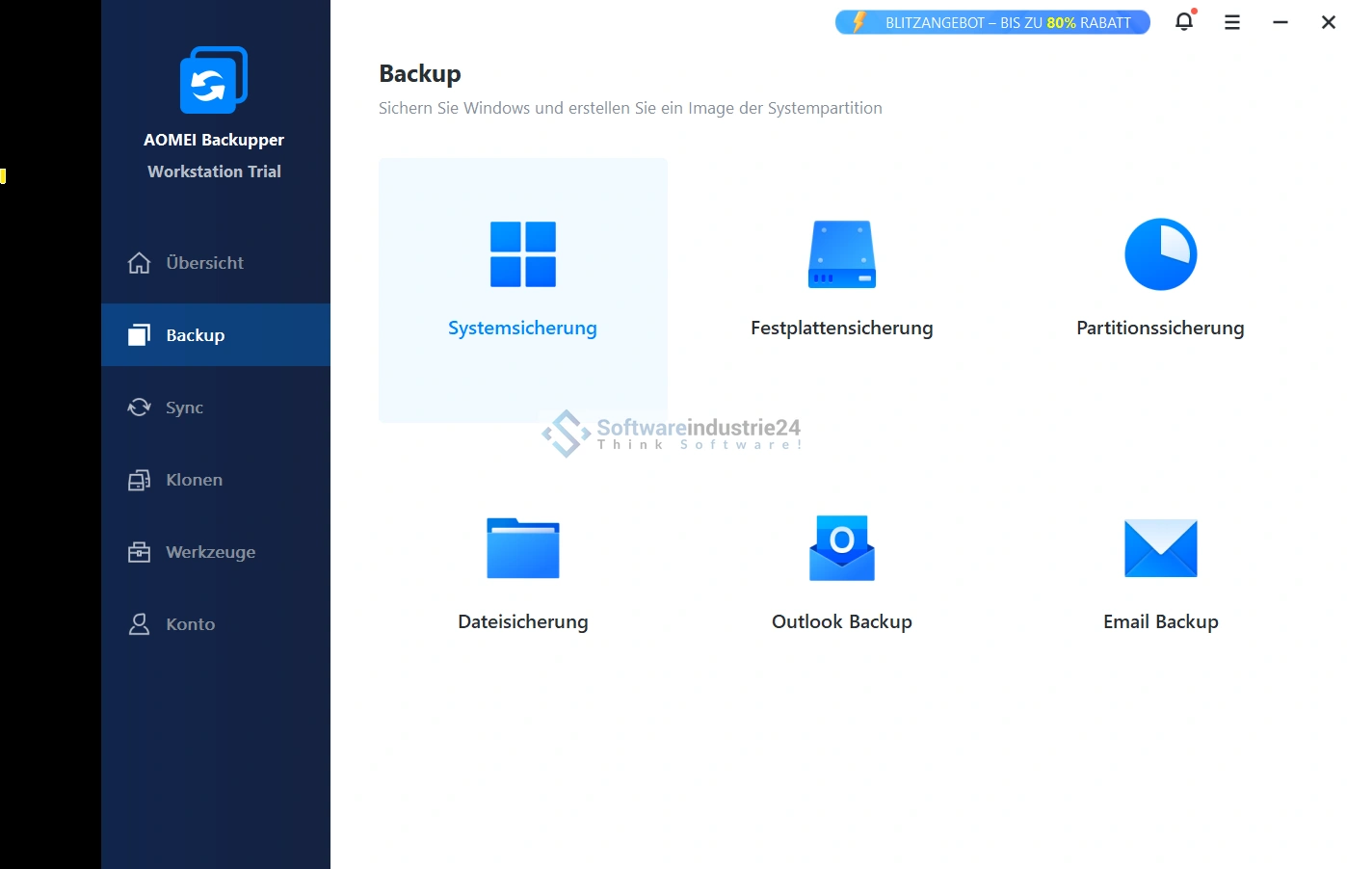Switch to the Sync section
The width and height of the screenshot is (1347, 869).
(x=184, y=408)
